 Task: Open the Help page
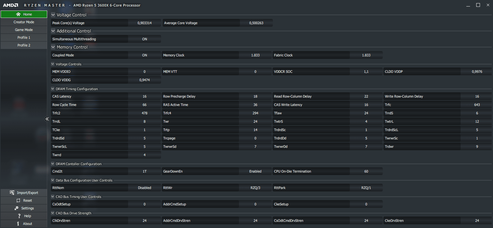24,216
